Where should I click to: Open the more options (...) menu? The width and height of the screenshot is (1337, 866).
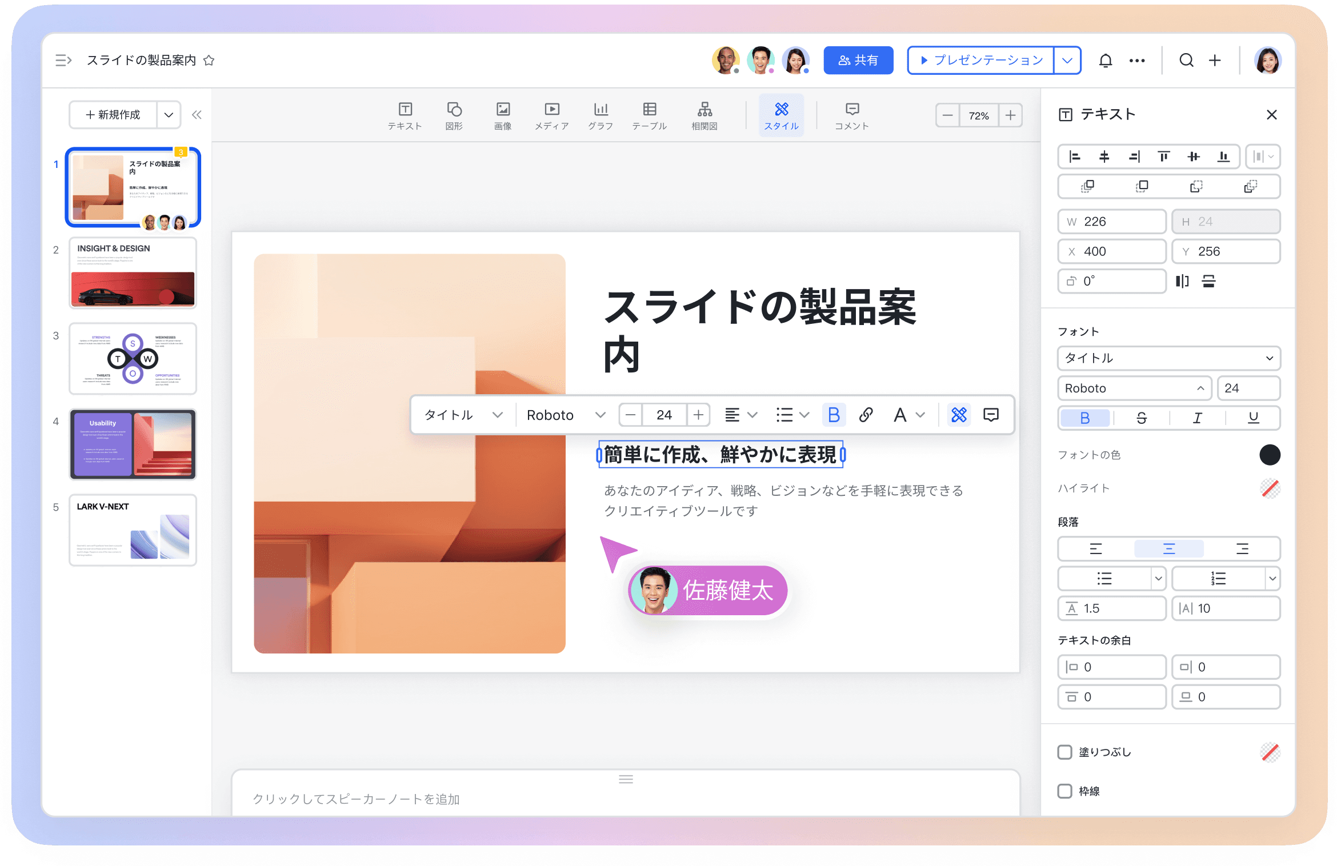[1136, 60]
